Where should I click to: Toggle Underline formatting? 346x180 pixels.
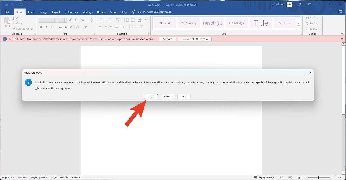52,27
